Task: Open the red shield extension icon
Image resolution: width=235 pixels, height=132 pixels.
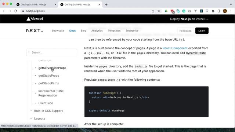Action: pyautogui.click(x=172, y=11)
